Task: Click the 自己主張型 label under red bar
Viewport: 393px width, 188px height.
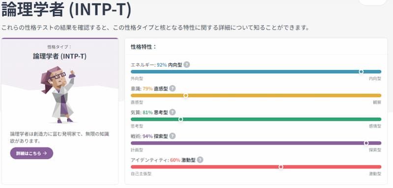Action: [141, 174]
